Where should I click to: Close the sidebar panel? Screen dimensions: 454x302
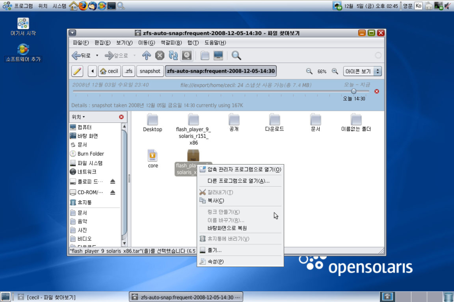[121, 117]
